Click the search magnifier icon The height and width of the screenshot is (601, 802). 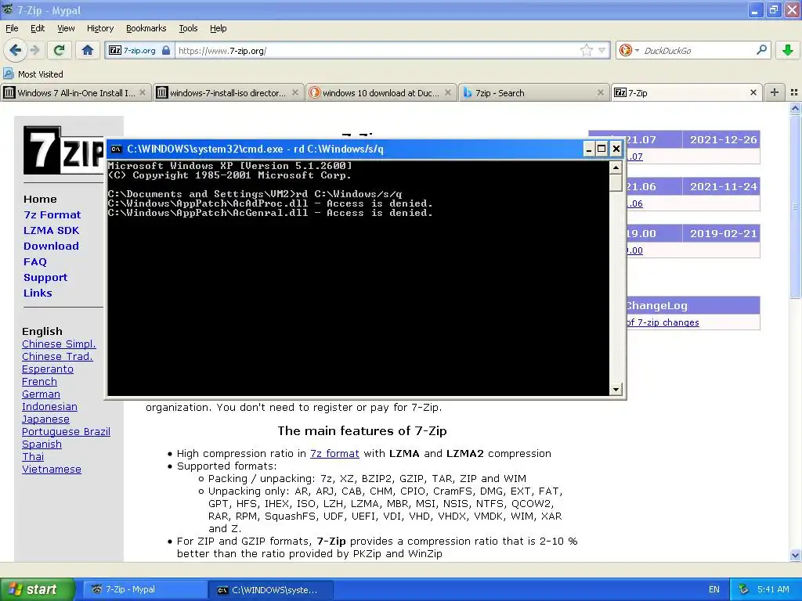pyautogui.click(x=761, y=50)
